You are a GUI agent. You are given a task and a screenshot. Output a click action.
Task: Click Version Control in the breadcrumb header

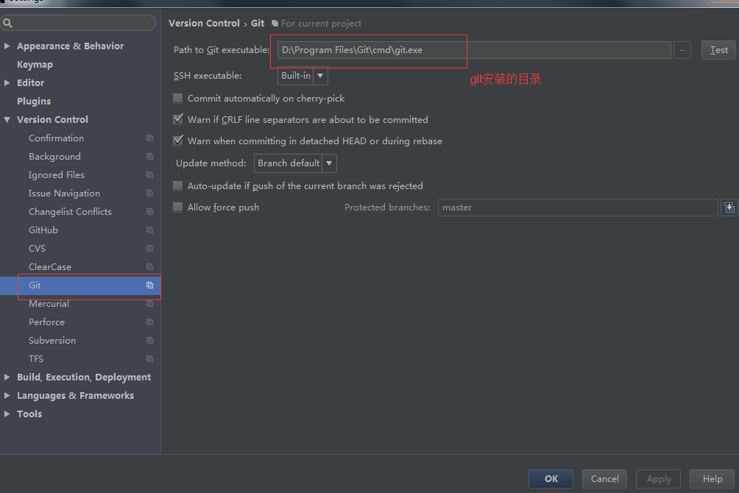pos(204,23)
